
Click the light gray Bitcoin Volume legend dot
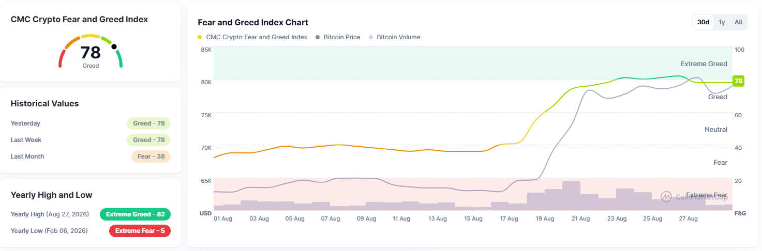tap(371, 37)
